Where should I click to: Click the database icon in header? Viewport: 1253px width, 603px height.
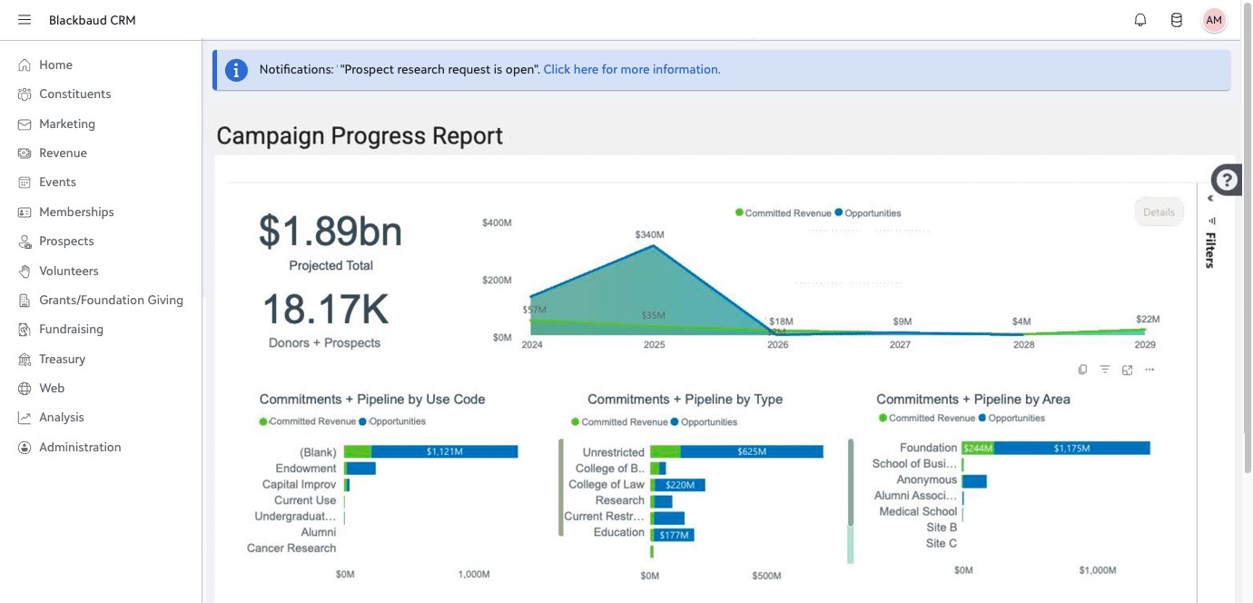(1177, 20)
